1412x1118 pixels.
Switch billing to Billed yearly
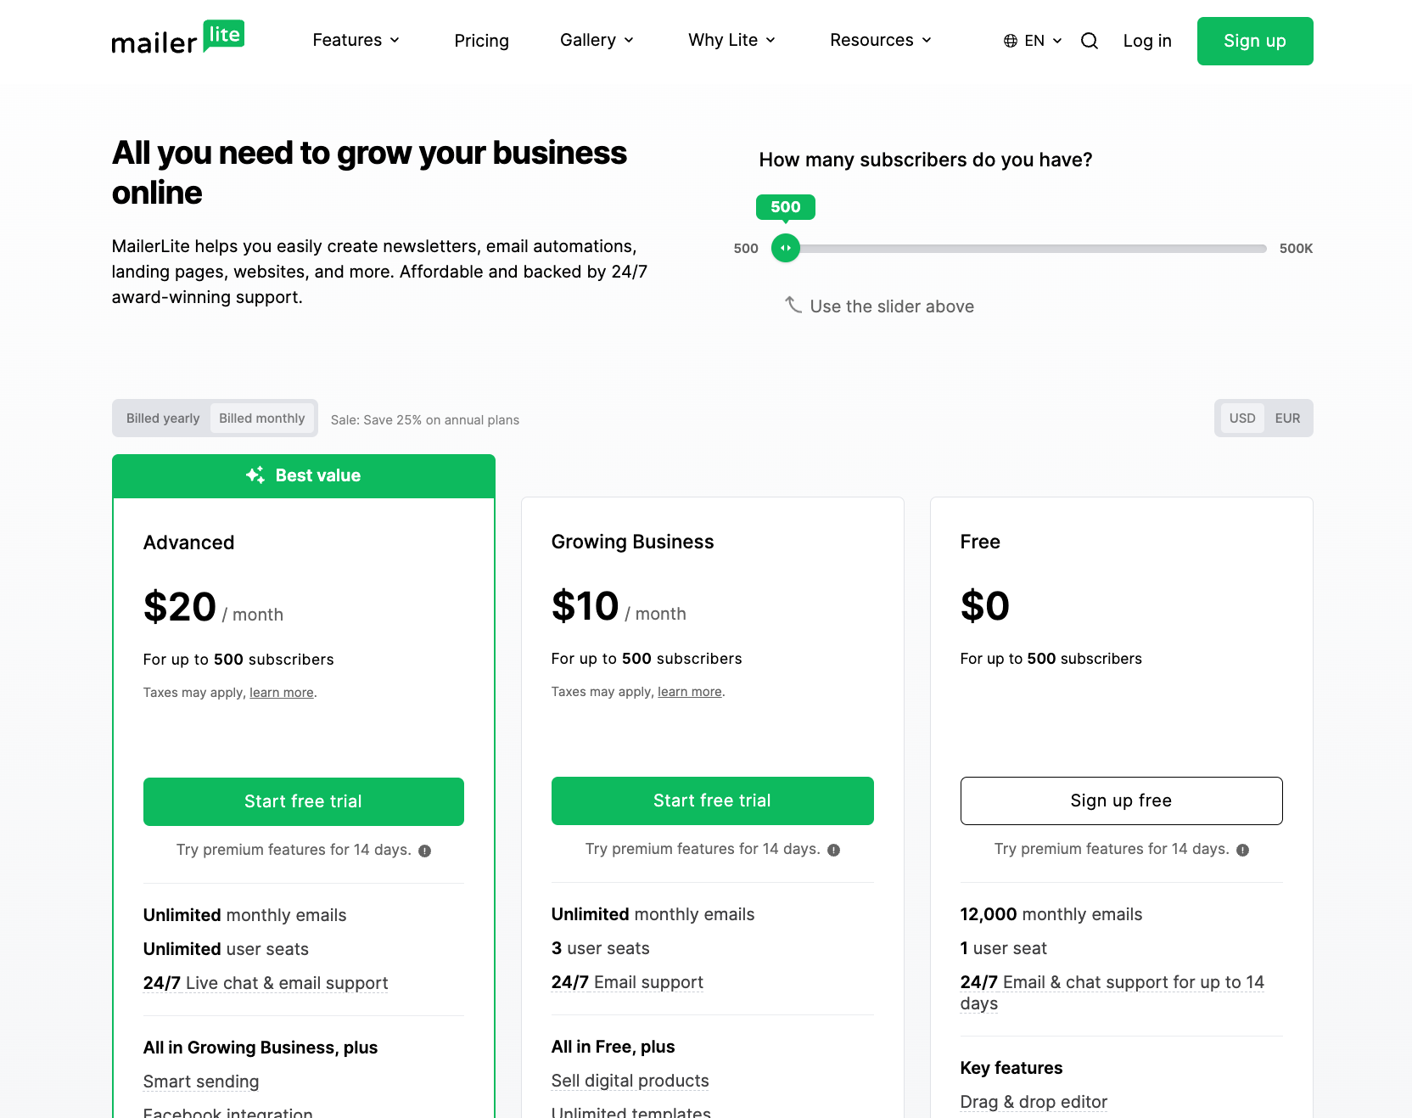tap(162, 418)
